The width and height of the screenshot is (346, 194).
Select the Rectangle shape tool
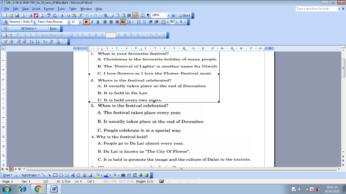tap(55, 175)
